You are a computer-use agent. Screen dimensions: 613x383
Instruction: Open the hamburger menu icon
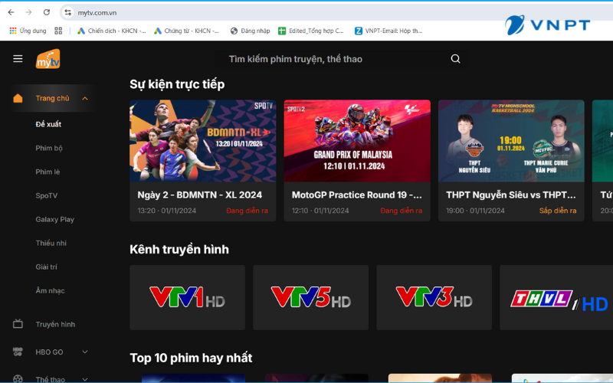18,59
